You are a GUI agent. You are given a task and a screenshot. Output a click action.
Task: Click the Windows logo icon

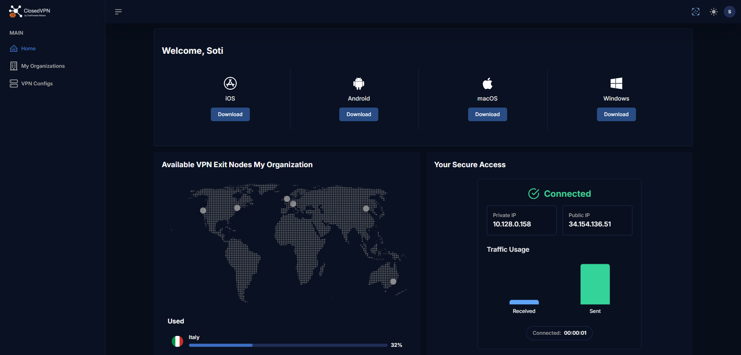tap(616, 83)
